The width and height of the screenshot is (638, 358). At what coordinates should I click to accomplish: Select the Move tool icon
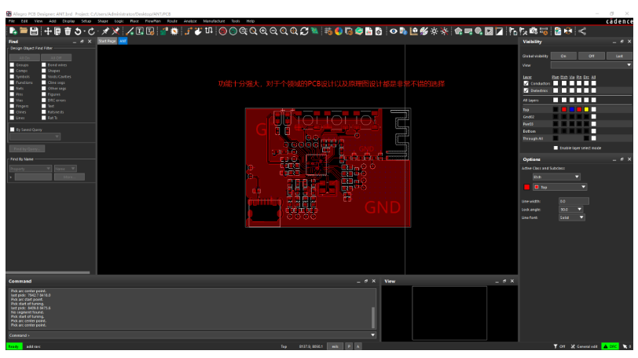(48, 31)
